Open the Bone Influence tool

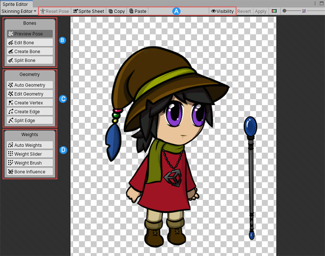(30, 172)
